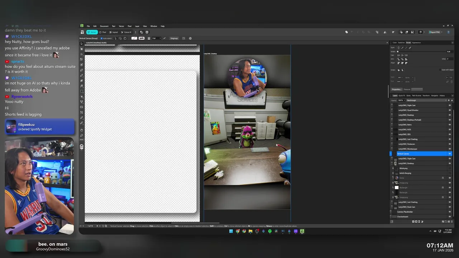459x258 pixels.
Task: Align stroke to outside icon
Action: point(406,63)
